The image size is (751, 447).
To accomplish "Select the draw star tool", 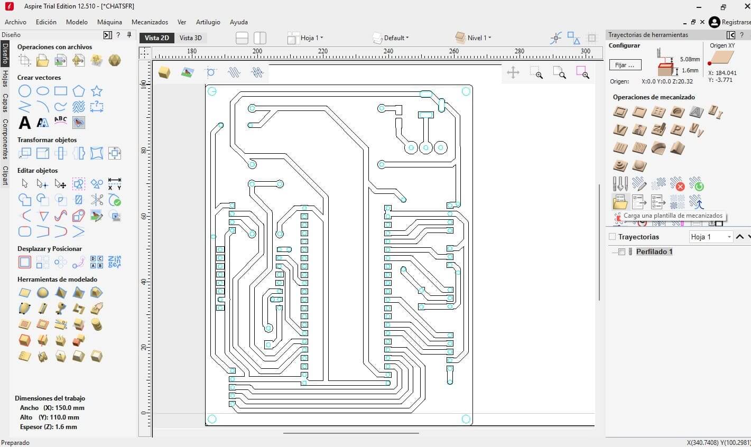I will [96, 91].
